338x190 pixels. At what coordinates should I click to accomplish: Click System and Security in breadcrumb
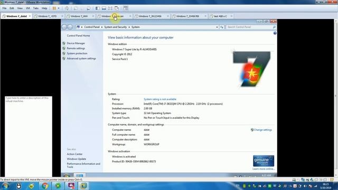click(x=115, y=27)
